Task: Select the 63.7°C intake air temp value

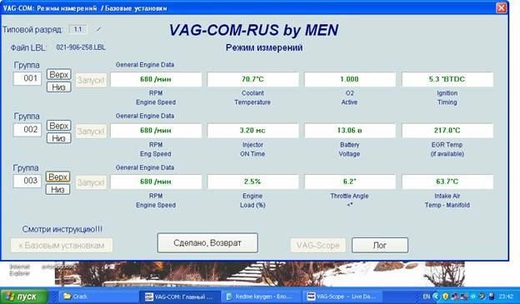Action: 447,182
